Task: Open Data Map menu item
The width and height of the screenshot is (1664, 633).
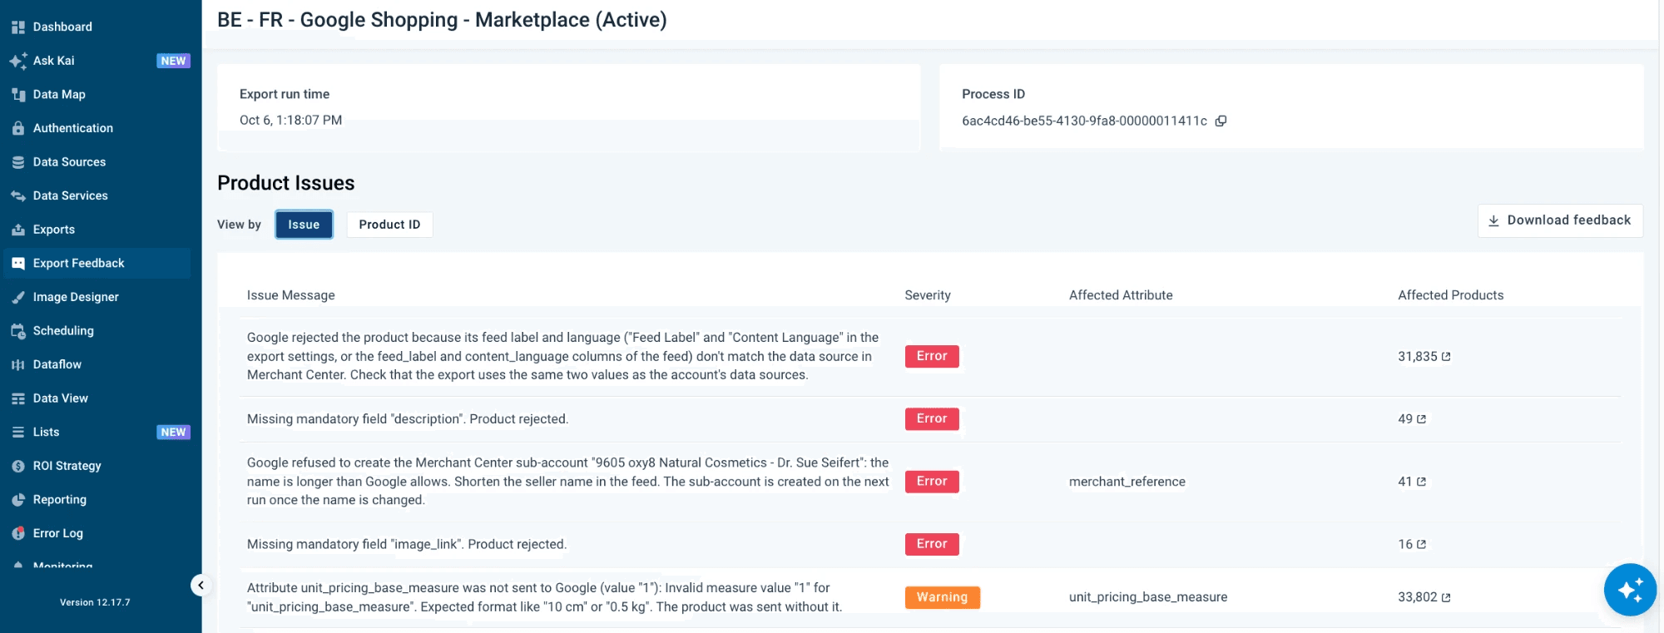Action: pyautogui.click(x=97, y=95)
